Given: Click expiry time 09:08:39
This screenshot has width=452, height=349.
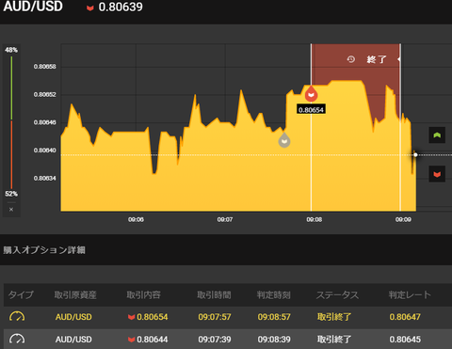Looking at the screenshot, I should pos(274,340).
